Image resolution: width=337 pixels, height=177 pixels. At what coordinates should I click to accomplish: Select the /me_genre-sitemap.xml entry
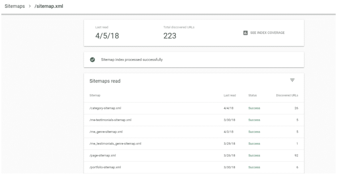click(x=194, y=132)
